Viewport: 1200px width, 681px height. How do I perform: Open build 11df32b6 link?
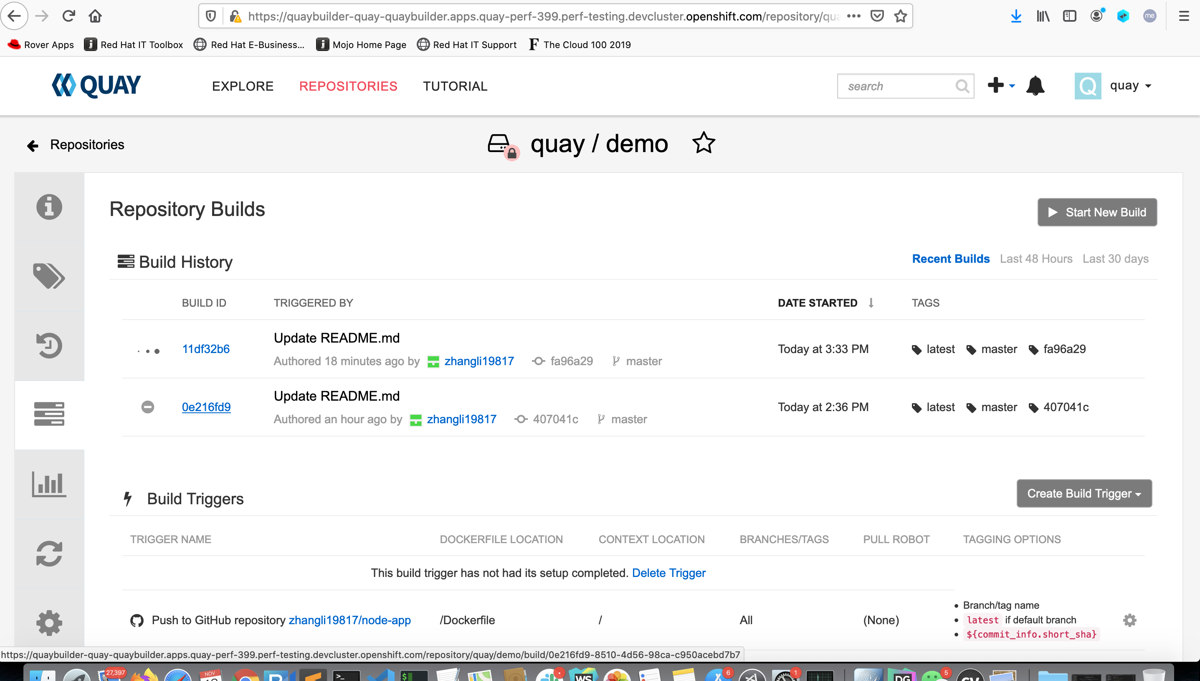point(205,349)
